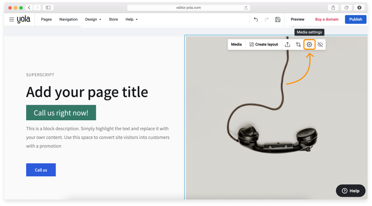Open the Store menu item

pyautogui.click(x=113, y=19)
